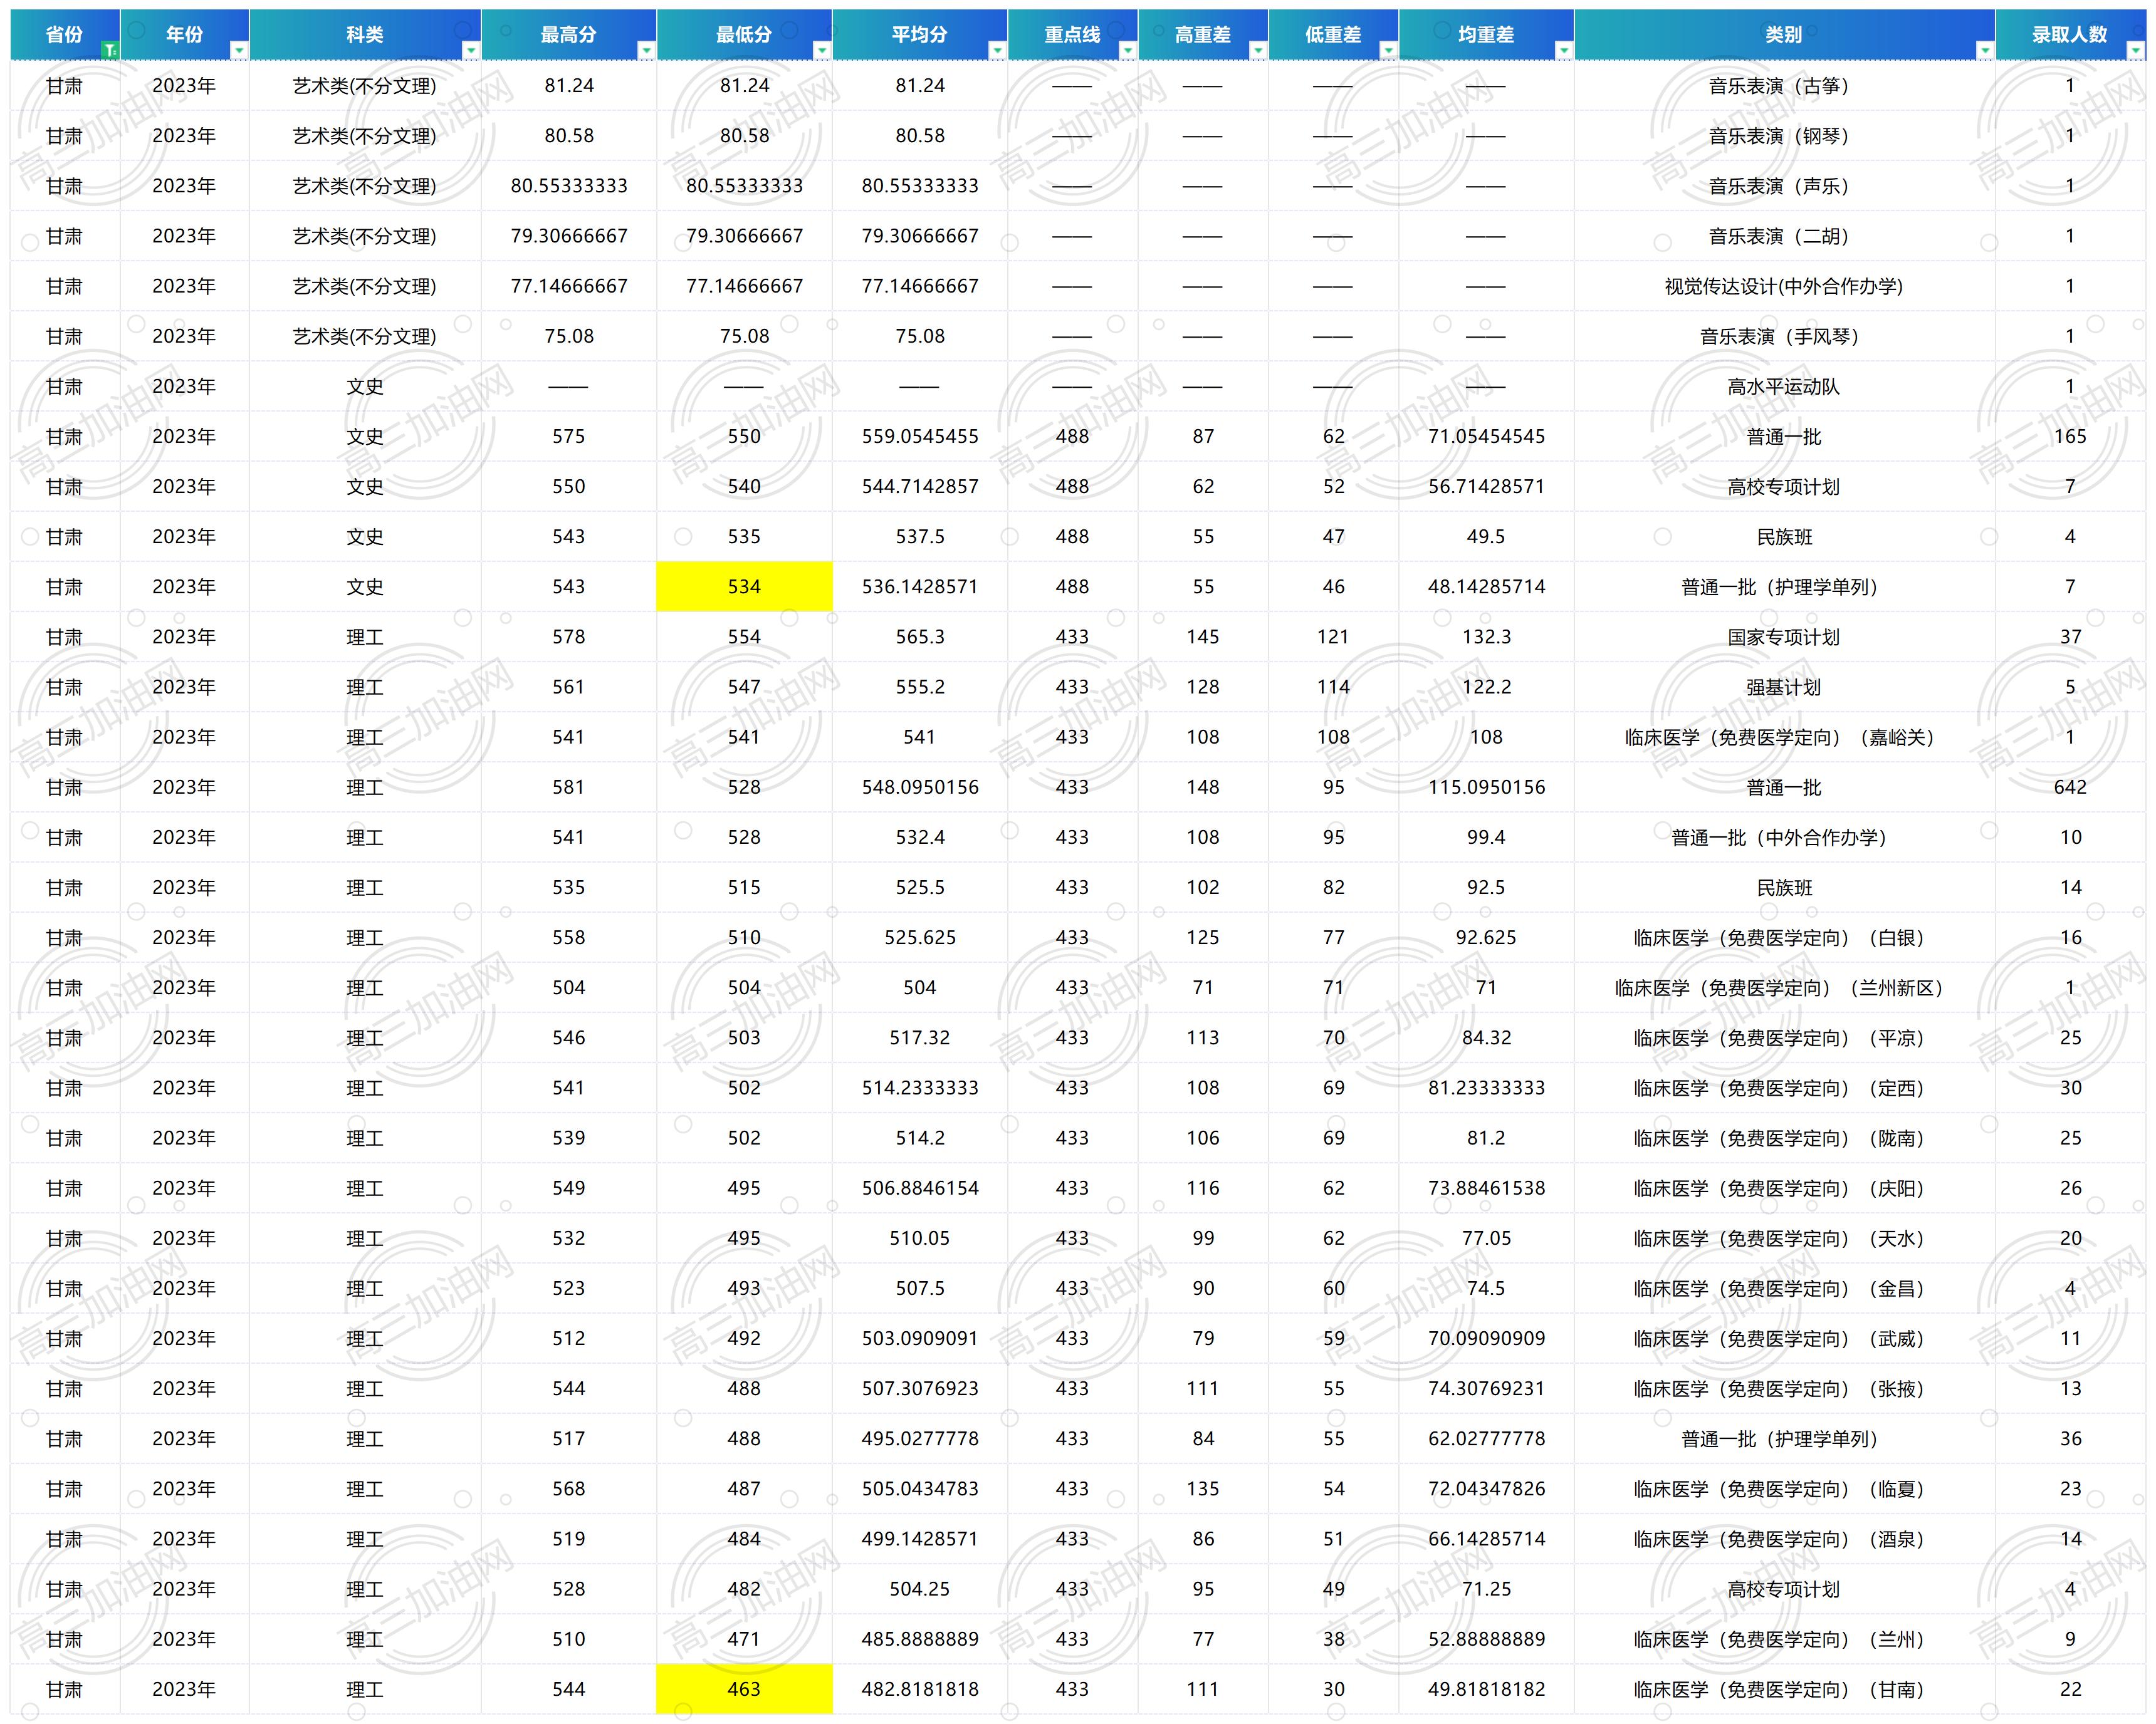
Task: Click average score 548.0950156
Action: (920, 787)
